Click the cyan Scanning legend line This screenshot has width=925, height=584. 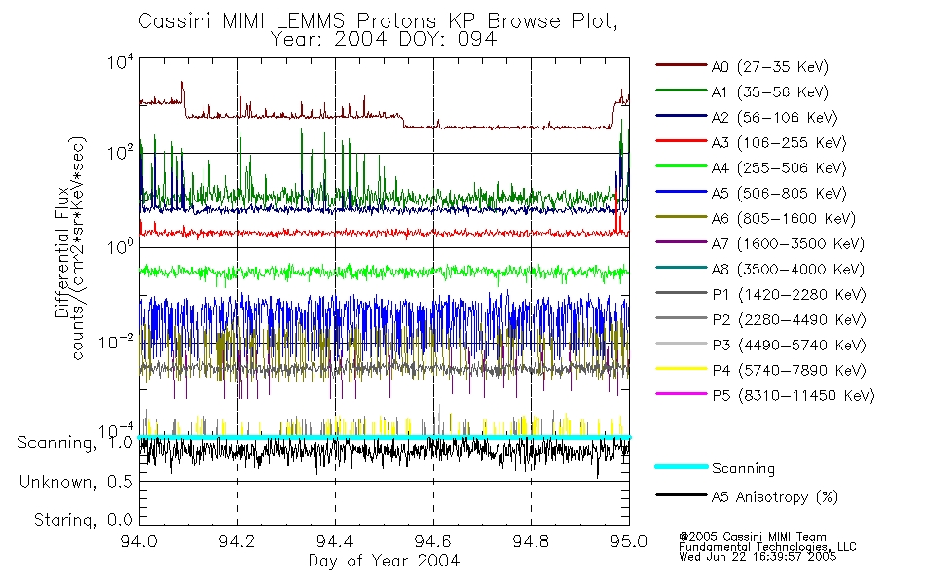click(x=682, y=466)
